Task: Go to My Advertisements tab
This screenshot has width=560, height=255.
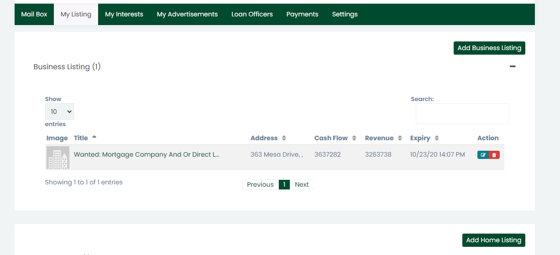Action: pos(187,14)
